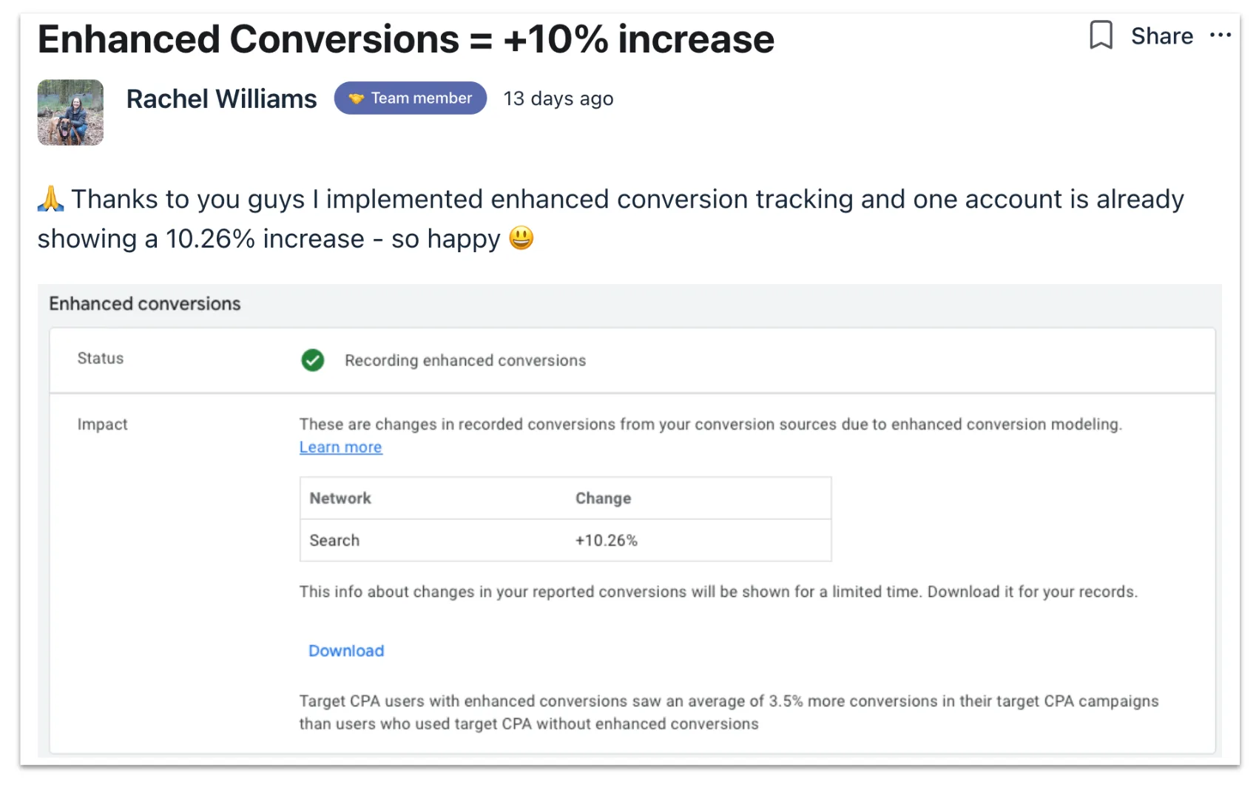This screenshot has height=787, width=1259.
Task: Click the bookmark icon next to Share
Action: (x=1101, y=35)
